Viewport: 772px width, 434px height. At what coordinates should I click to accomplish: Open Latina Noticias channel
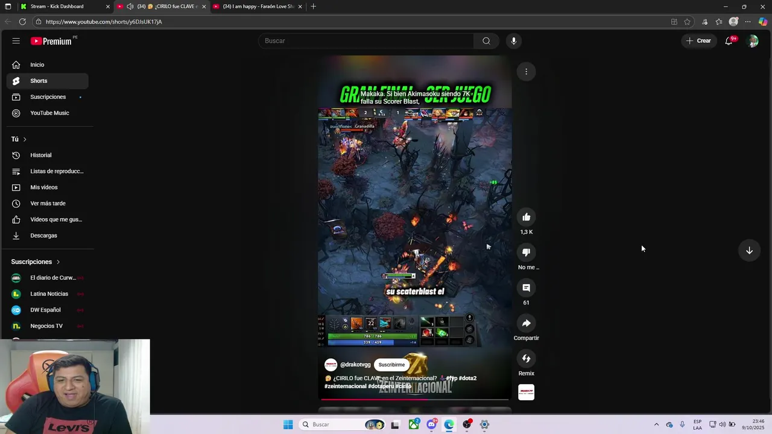coord(48,294)
